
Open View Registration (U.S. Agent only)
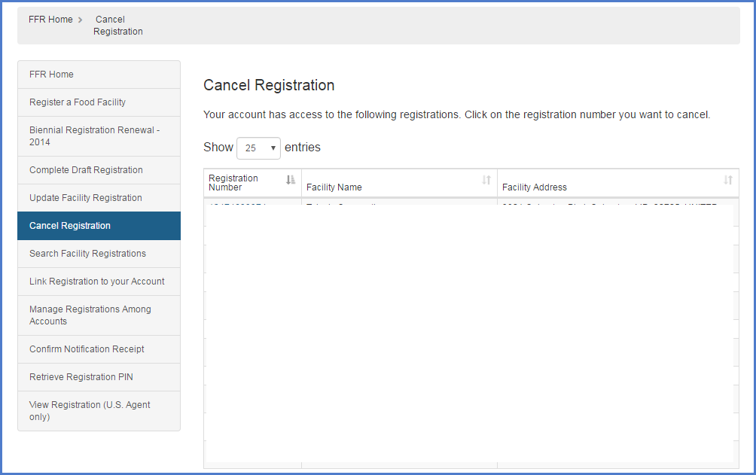pyautogui.click(x=90, y=411)
